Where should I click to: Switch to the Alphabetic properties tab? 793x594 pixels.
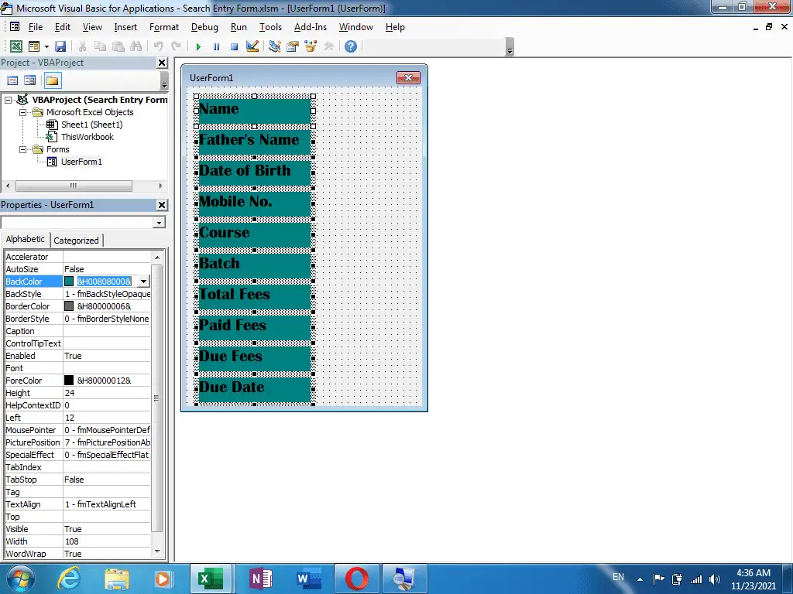(x=26, y=239)
